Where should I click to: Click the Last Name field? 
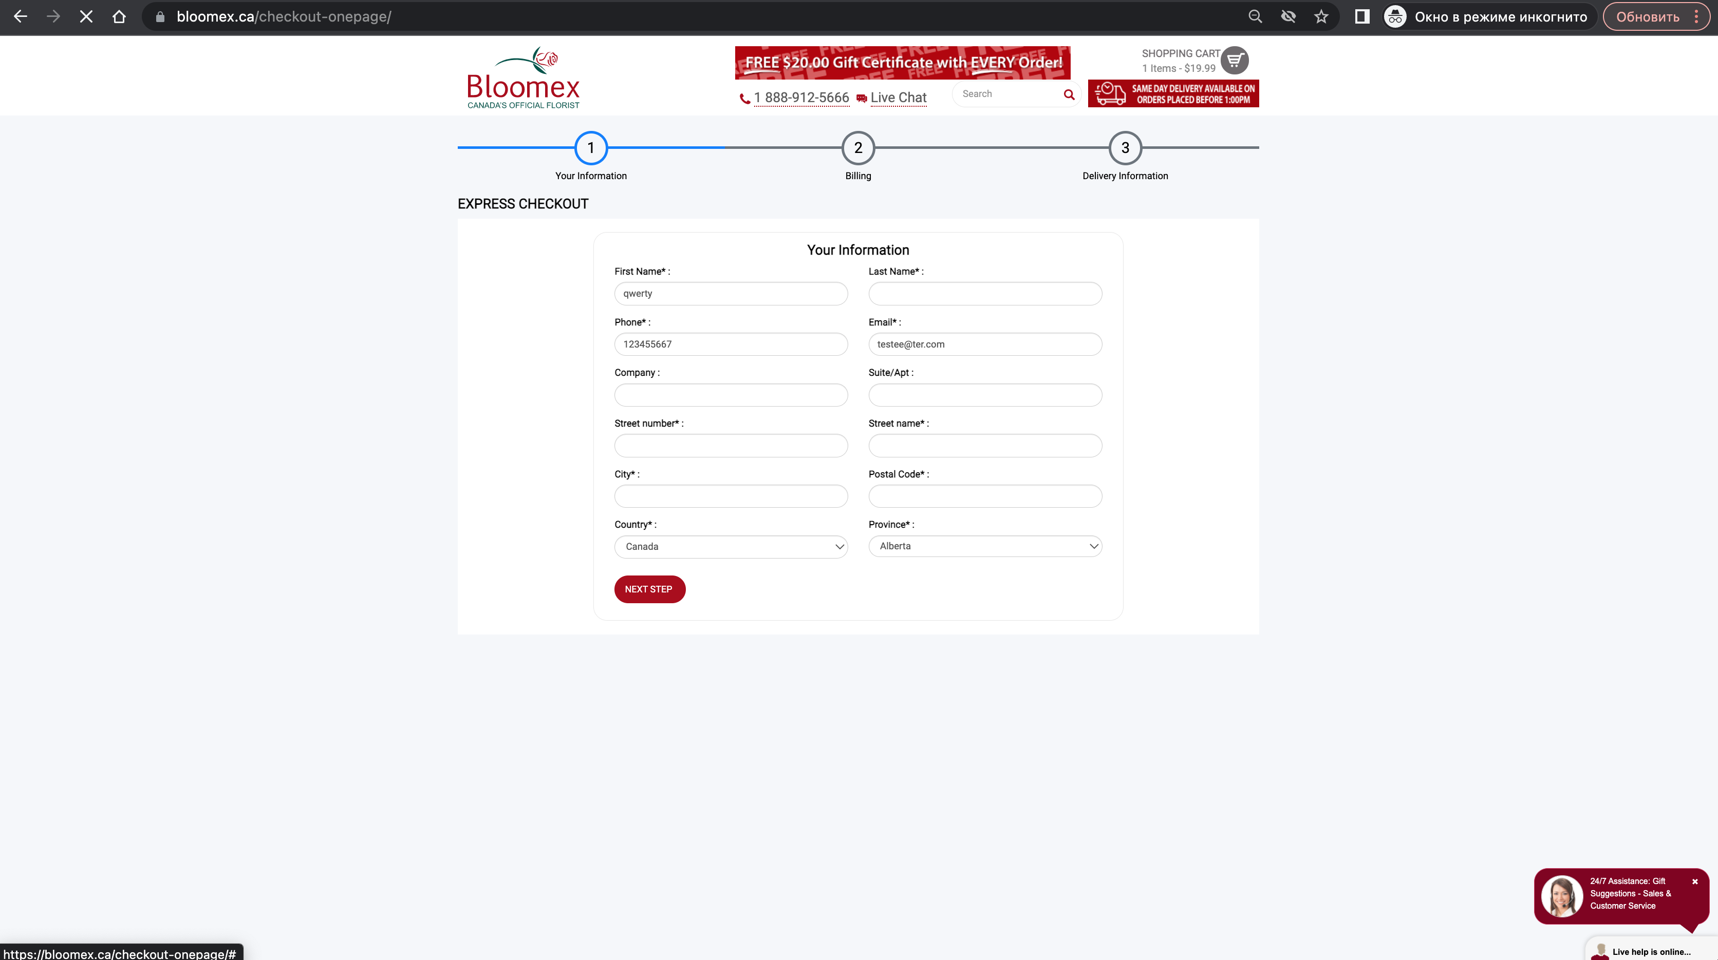pos(985,294)
